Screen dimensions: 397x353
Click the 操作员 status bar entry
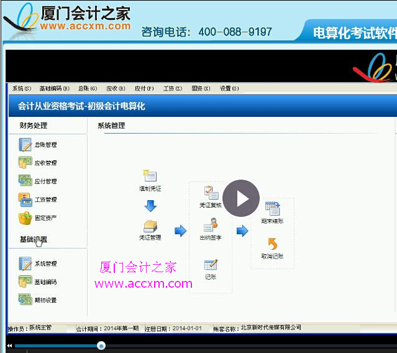pyautogui.click(x=30, y=328)
